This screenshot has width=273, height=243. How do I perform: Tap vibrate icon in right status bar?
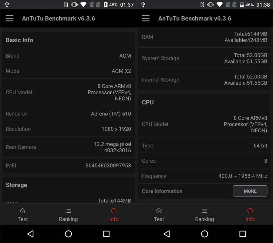coord(211,5)
